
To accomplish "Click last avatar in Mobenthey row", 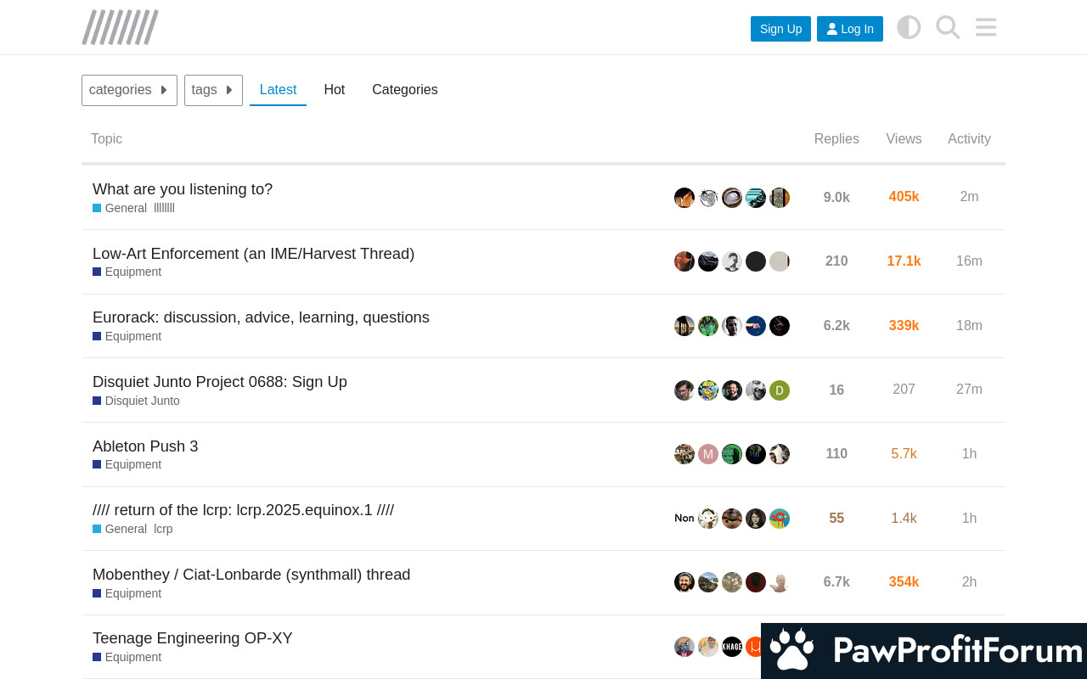I will [780, 582].
